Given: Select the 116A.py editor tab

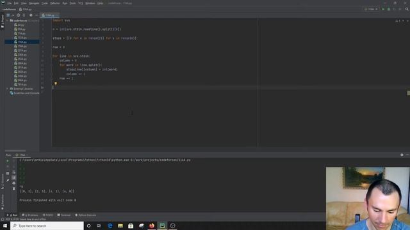Looking at the screenshot, I should coord(50,15).
